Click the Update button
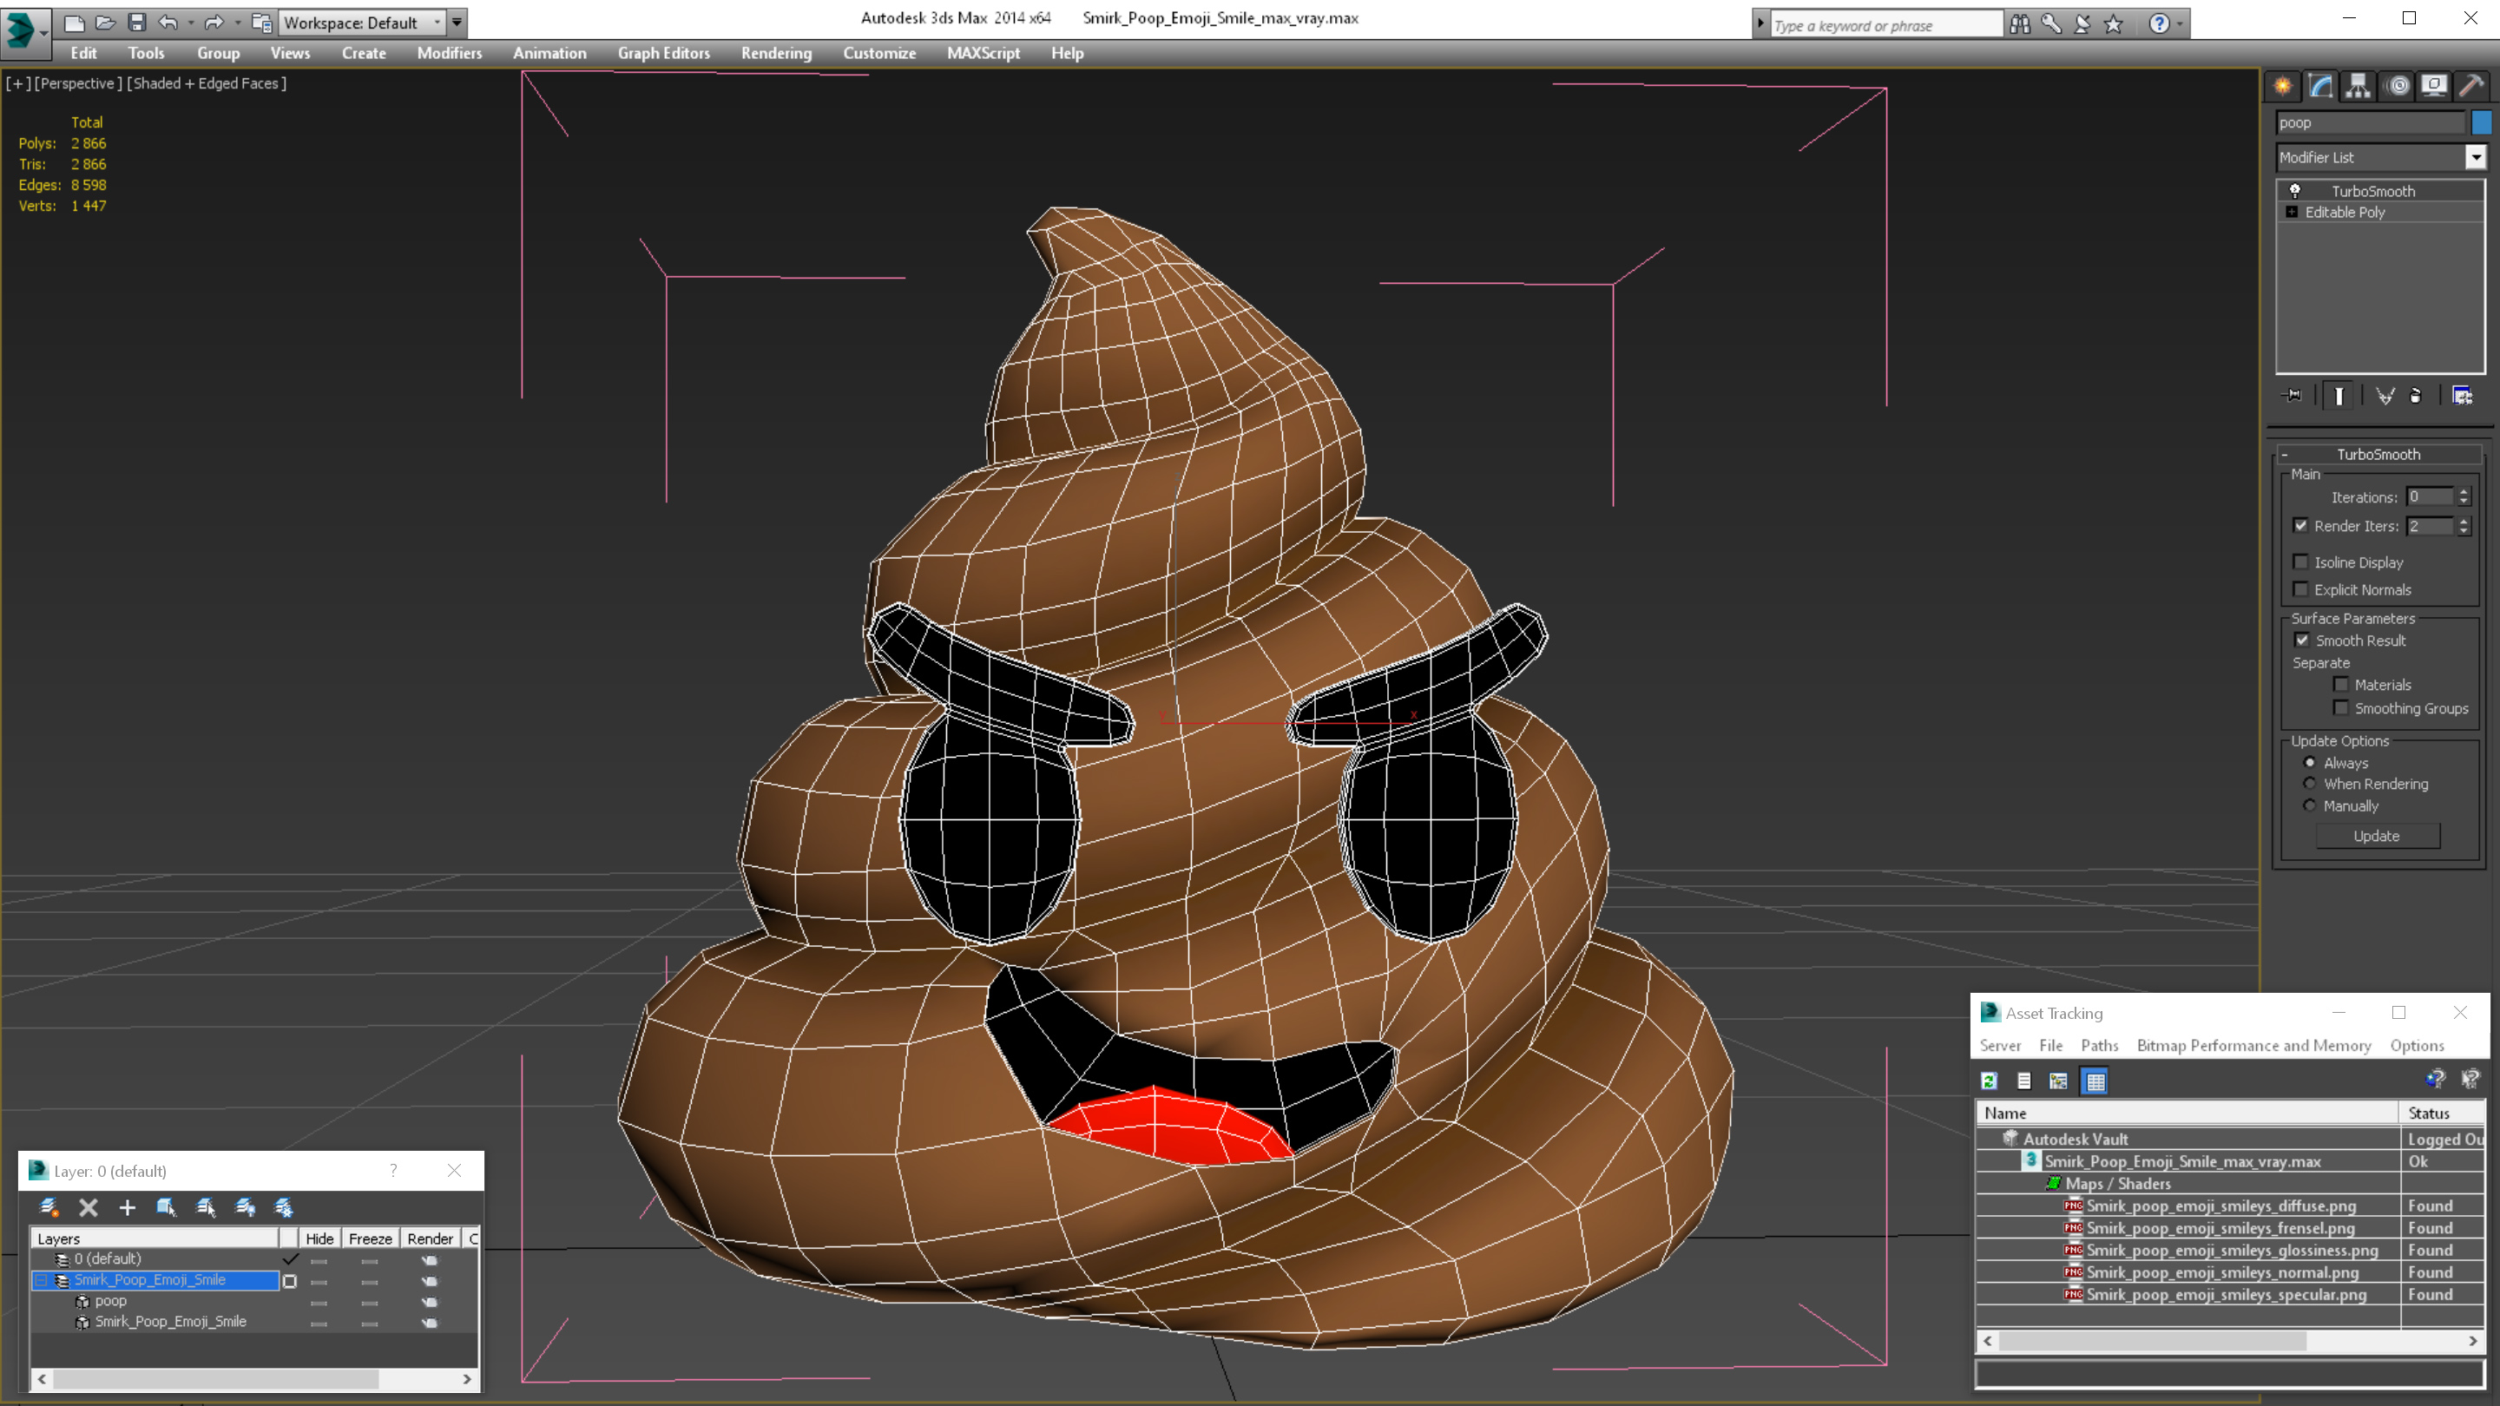The image size is (2500, 1406). (x=2377, y=836)
